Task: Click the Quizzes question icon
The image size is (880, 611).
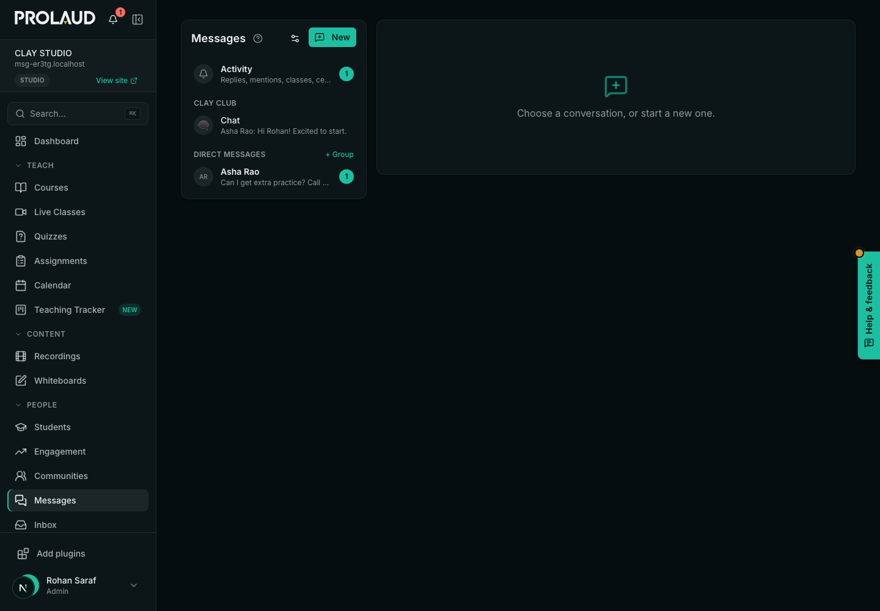Action: 21,236
